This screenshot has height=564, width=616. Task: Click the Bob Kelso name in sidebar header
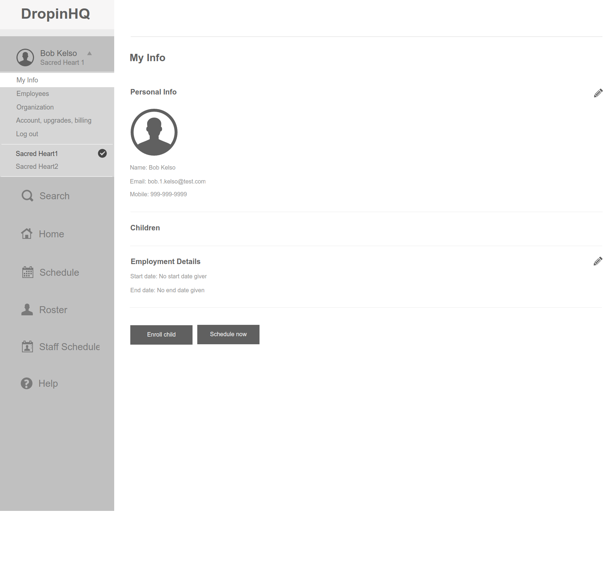coord(59,53)
